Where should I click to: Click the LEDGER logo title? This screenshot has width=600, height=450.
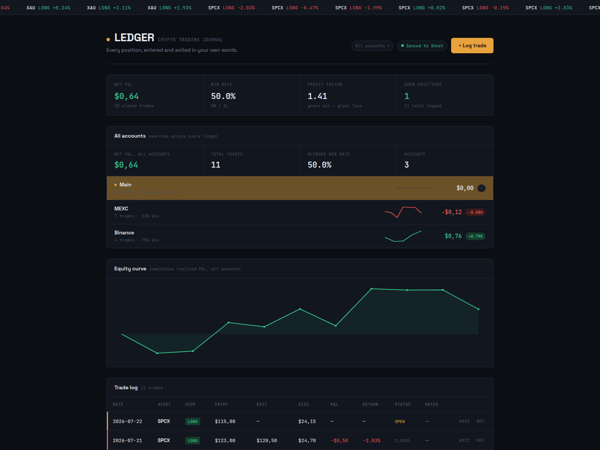point(134,37)
